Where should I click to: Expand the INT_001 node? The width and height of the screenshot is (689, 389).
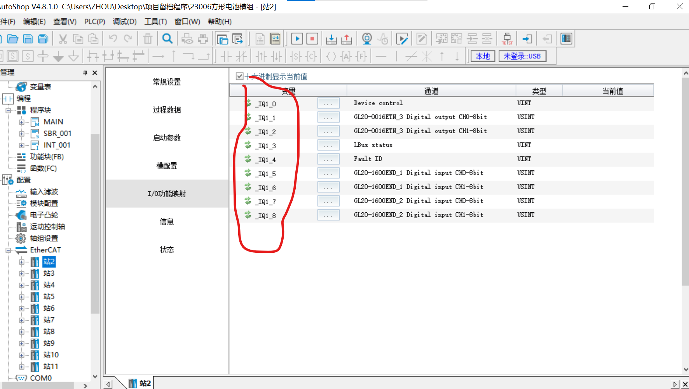point(21,145)
